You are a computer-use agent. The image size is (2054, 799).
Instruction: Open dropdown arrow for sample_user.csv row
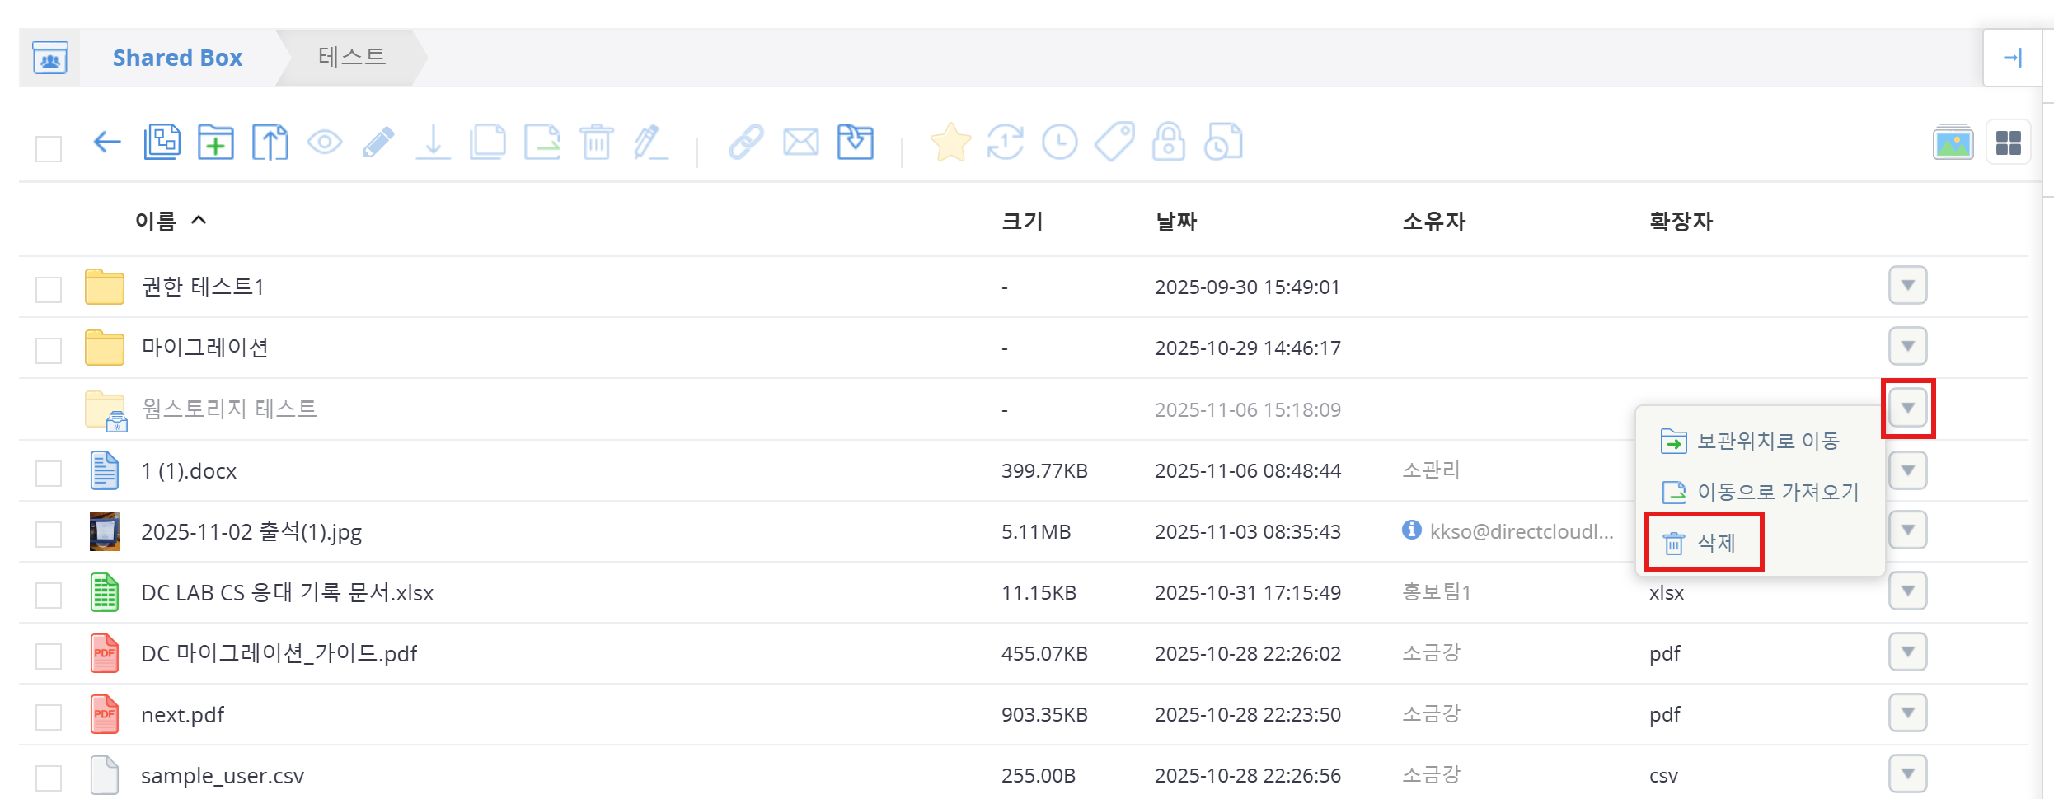(x=1907, y=773)
